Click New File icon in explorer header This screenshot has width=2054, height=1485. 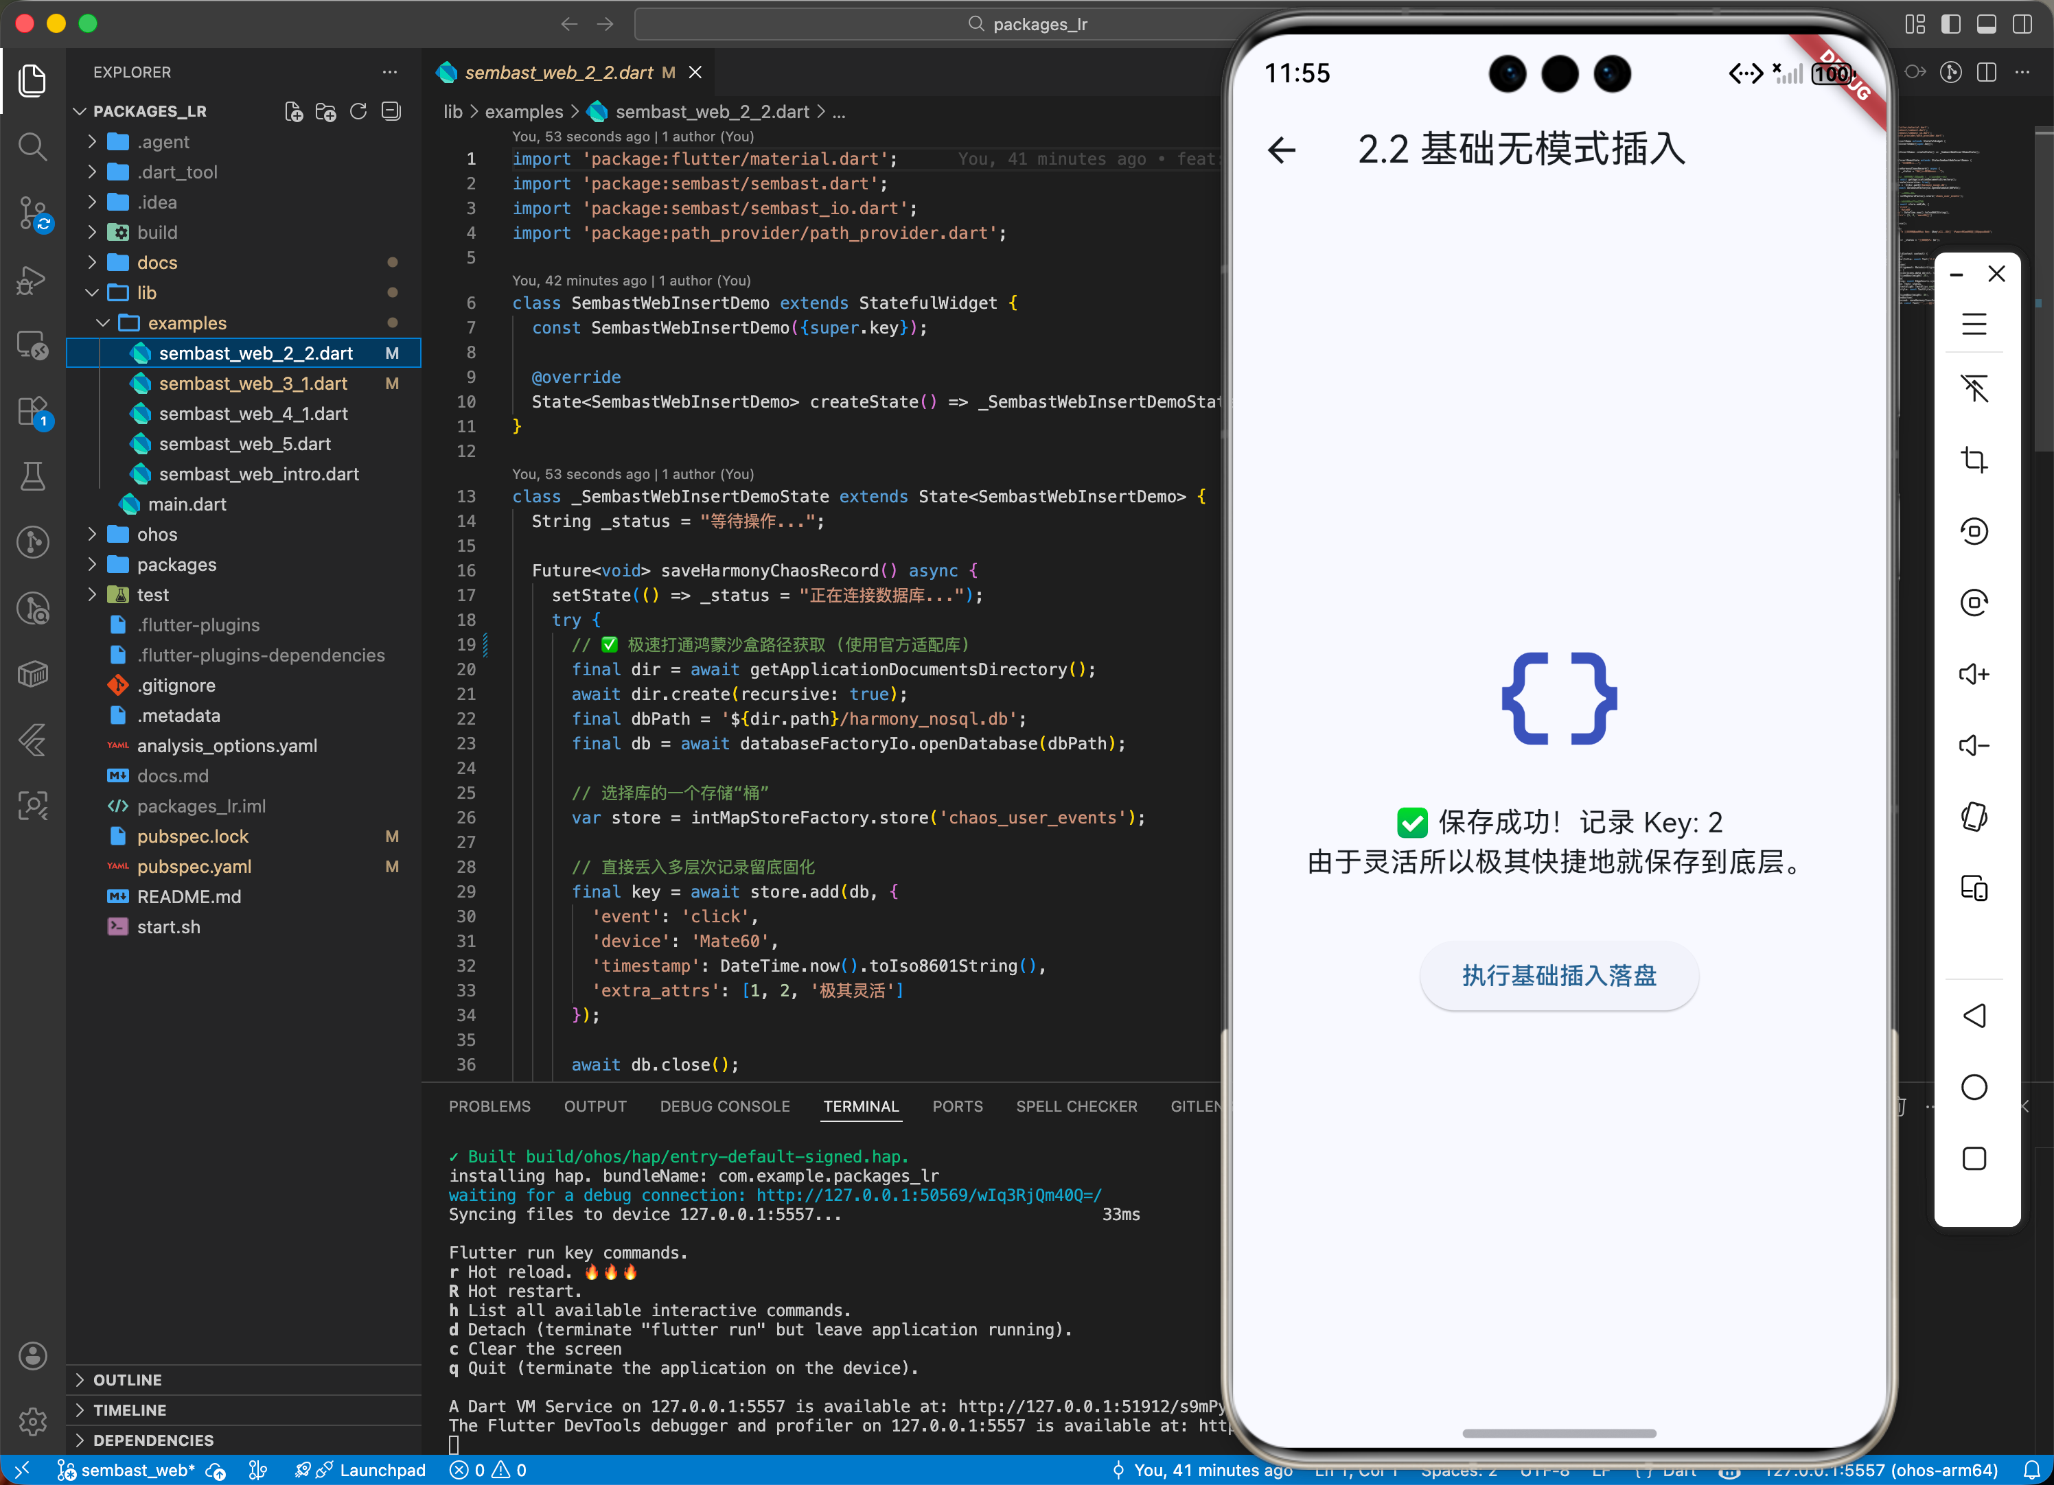293,111
